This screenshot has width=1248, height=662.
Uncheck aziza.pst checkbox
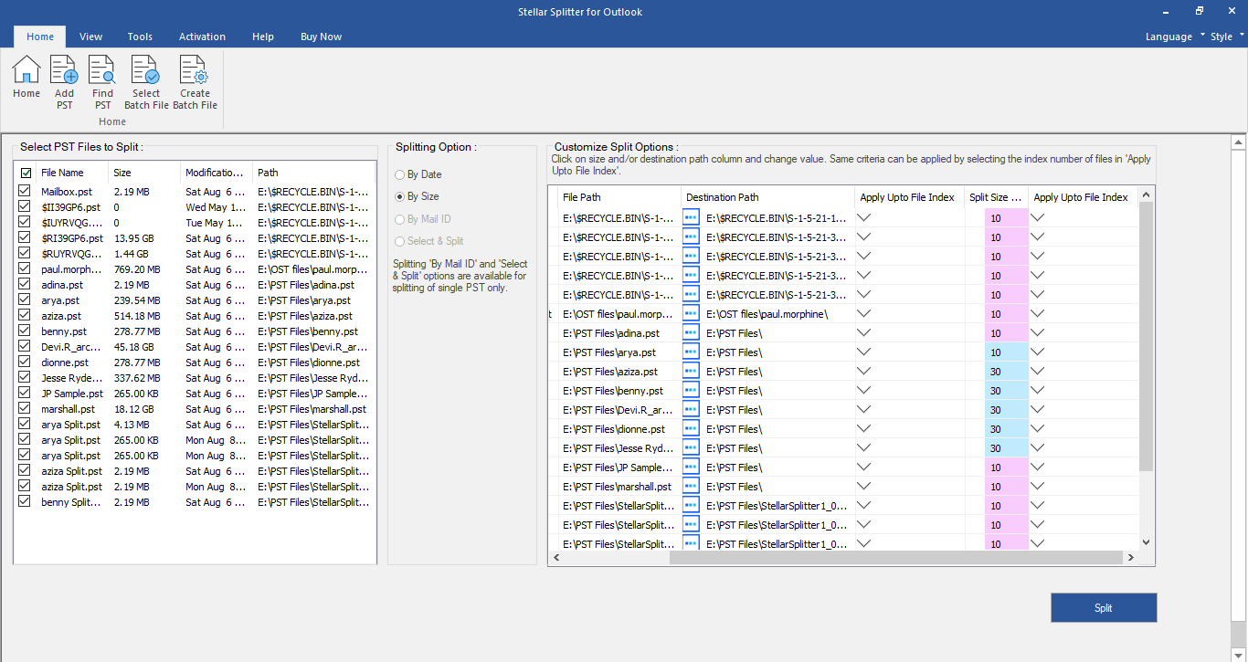[25, 316]
